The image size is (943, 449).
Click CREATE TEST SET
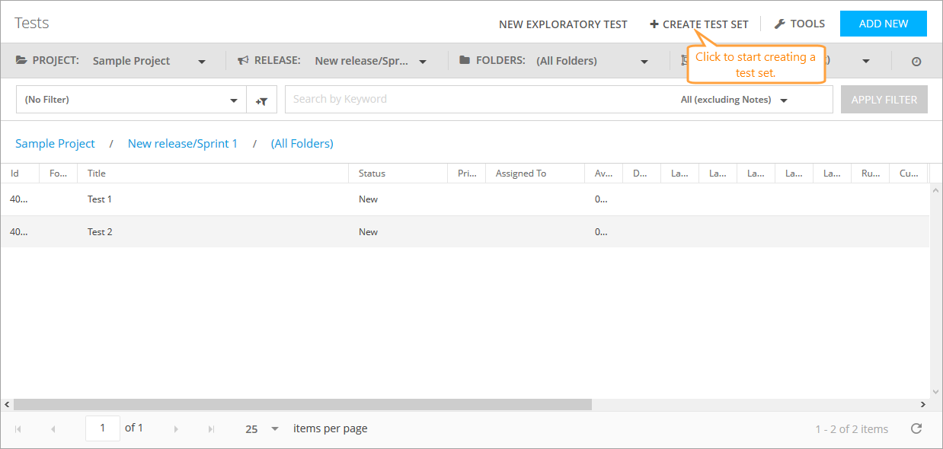(x=699, y=24)
